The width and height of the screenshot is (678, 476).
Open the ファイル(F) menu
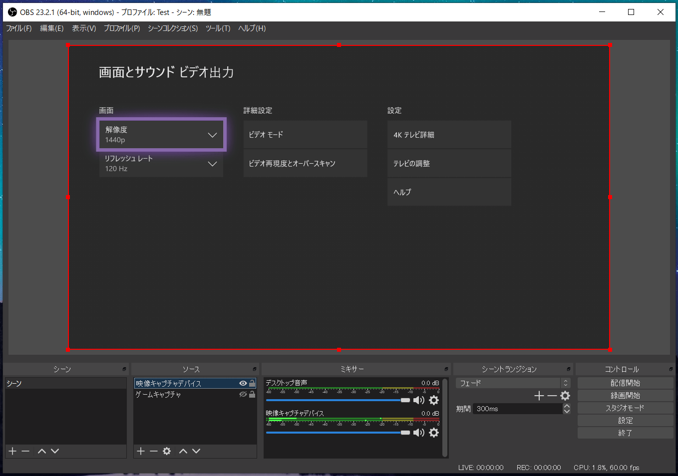pyautogui.click(x=19, y=28)
